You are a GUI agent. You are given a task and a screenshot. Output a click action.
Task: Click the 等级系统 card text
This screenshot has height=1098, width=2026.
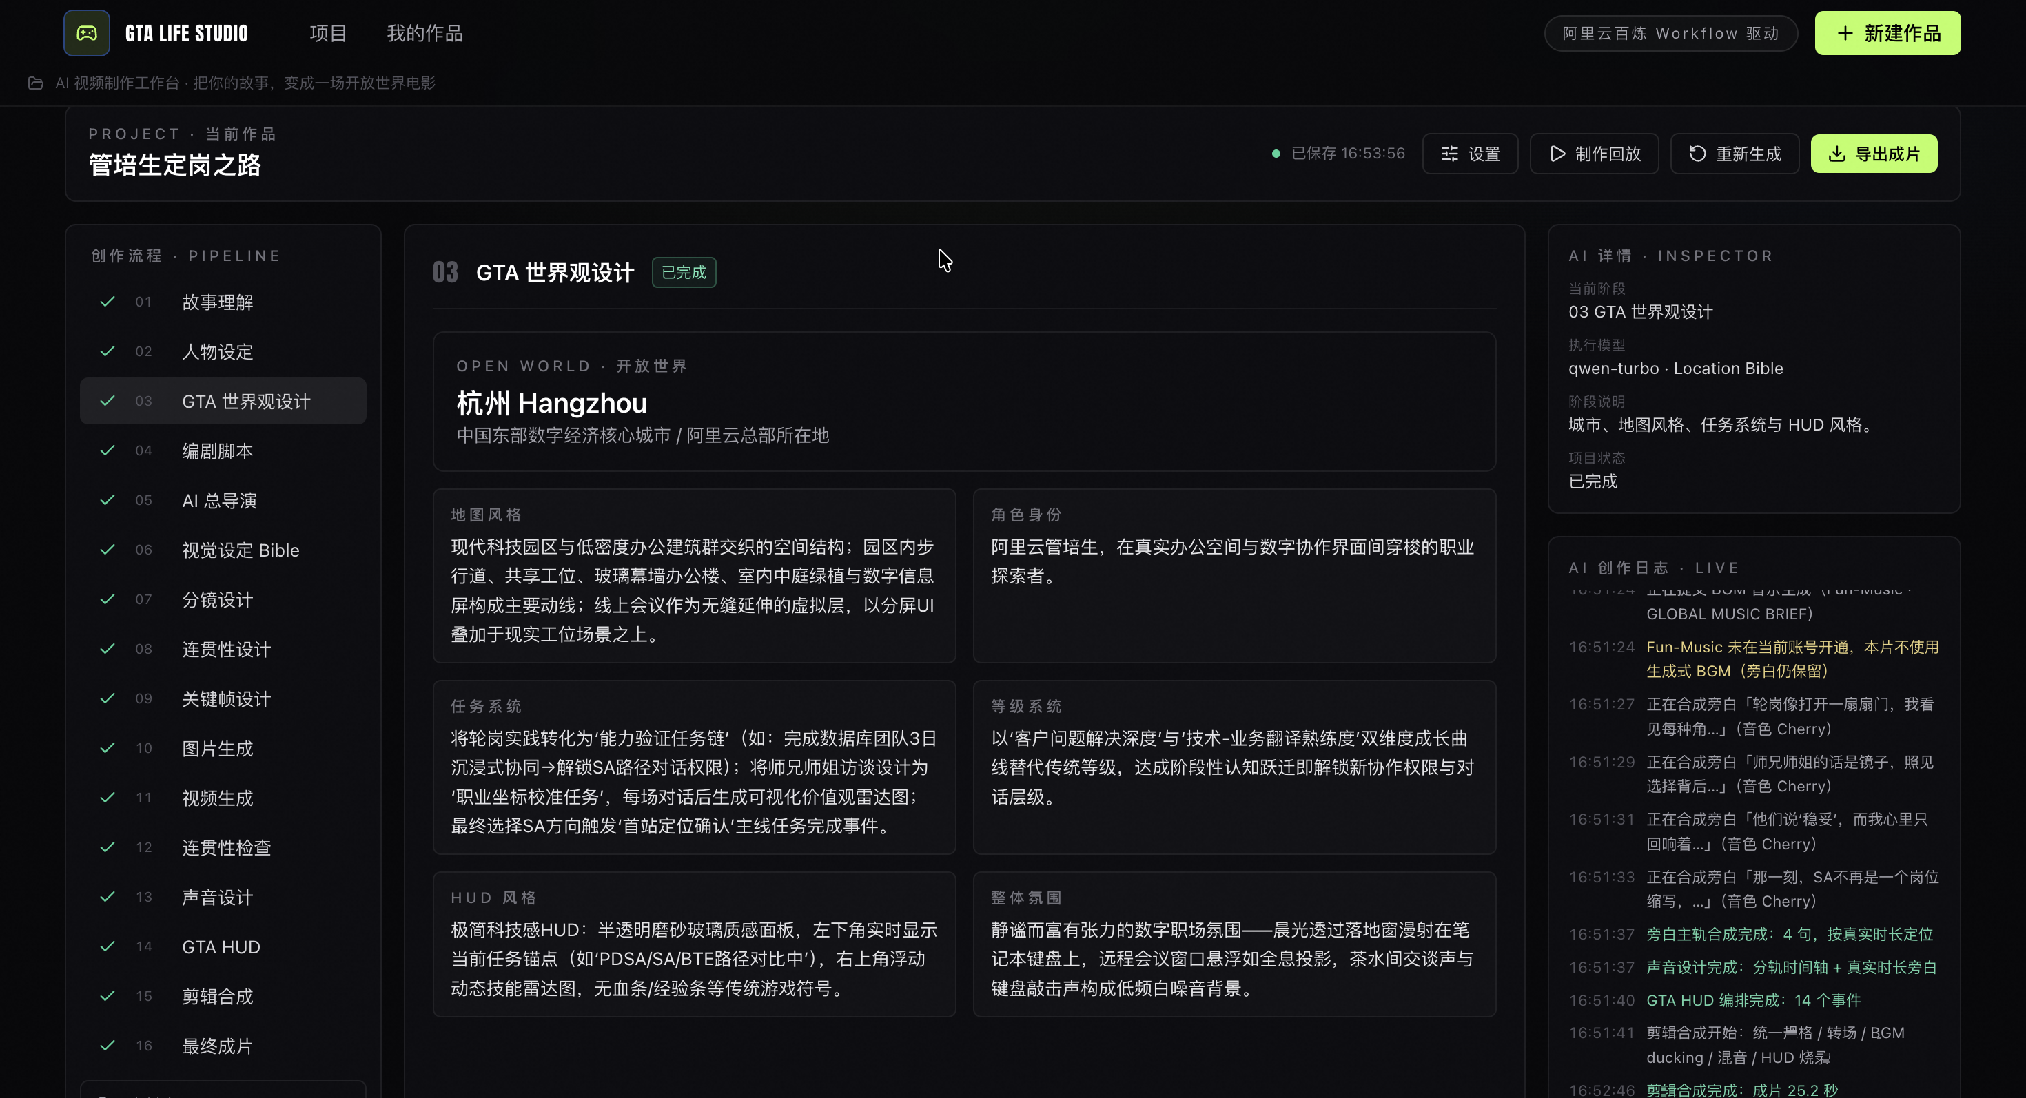pyautogui.click(x=1231, y=767)
